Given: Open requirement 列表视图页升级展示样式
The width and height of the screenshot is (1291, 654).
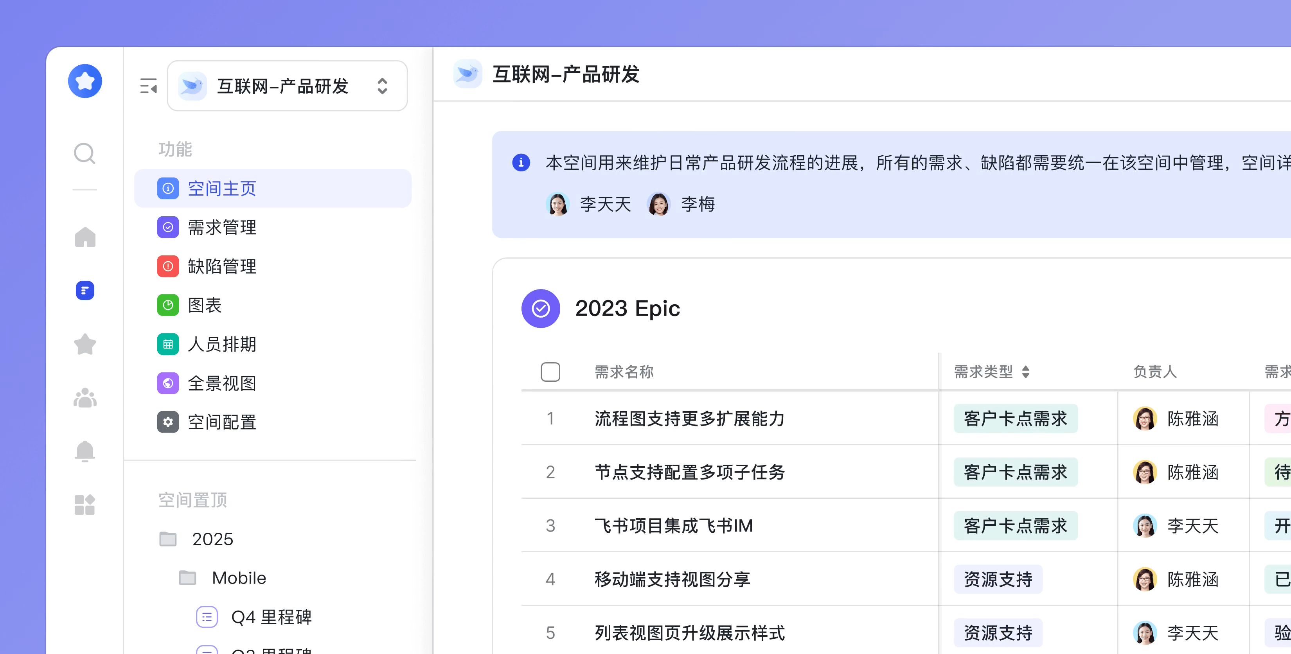Looking at the screenshot, I should (690, 633).
